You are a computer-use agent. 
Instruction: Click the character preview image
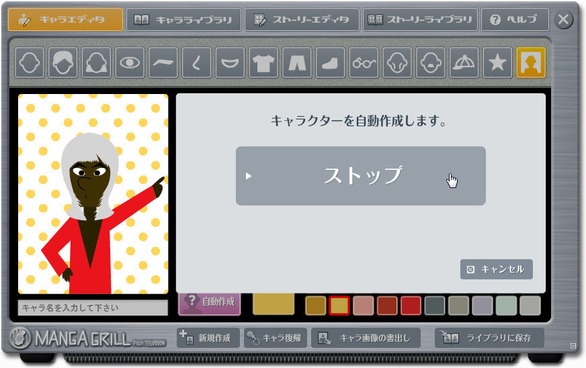click(x=93, y=194)
